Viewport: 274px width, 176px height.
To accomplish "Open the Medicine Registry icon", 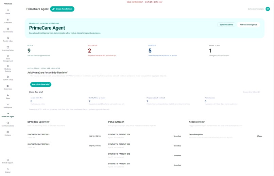I will pos(8,66).
